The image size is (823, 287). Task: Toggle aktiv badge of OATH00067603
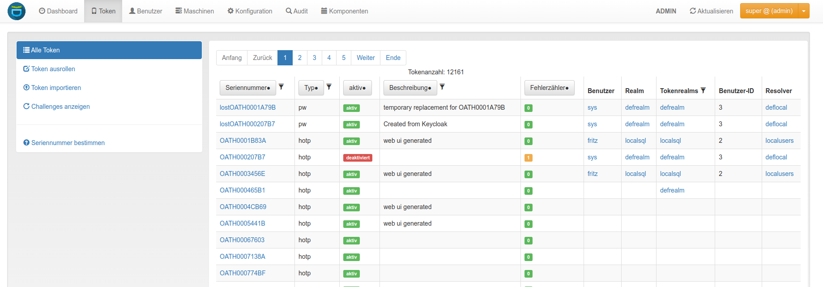pos(351,240)
